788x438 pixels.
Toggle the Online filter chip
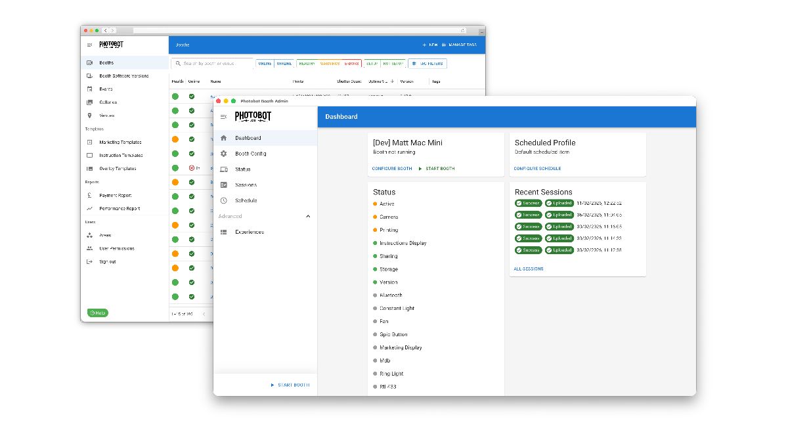click(265, 64)
